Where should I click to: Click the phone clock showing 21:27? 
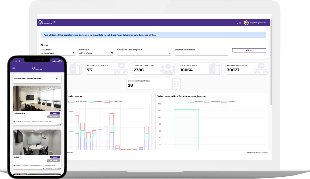point(17,61)
